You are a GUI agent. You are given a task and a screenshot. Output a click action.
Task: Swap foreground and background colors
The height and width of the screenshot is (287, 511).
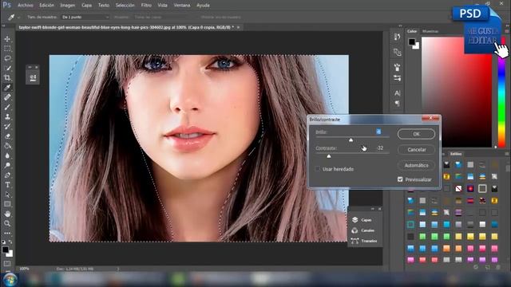point(10,242)
